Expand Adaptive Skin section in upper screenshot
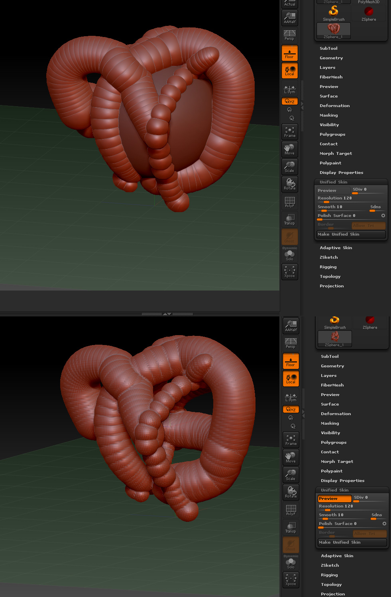The width and height of the screenshot is (391, 597). 336,248
